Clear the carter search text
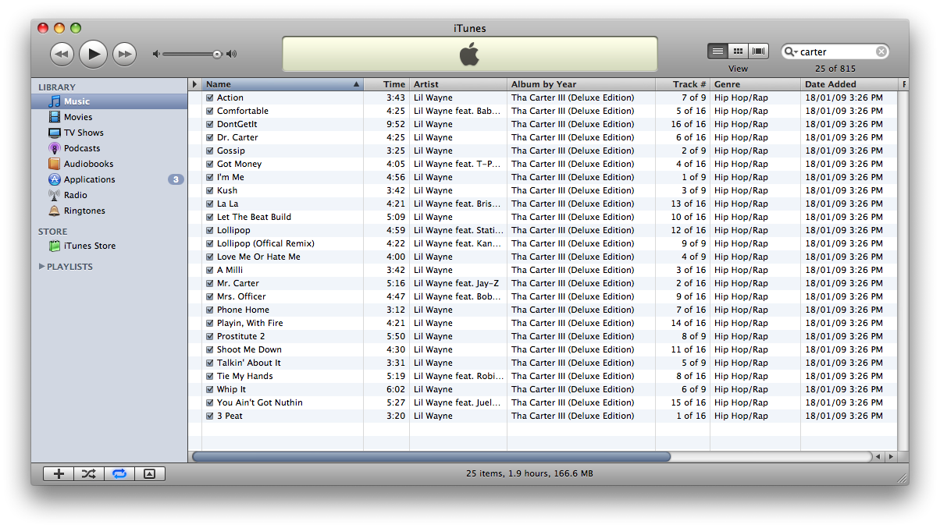The height and width of the screenshot is (528, 940). tap(881, 52)
